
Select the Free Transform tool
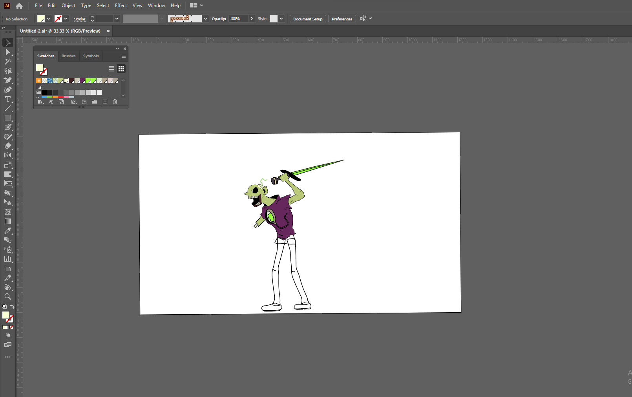click(x=7, y=184)
